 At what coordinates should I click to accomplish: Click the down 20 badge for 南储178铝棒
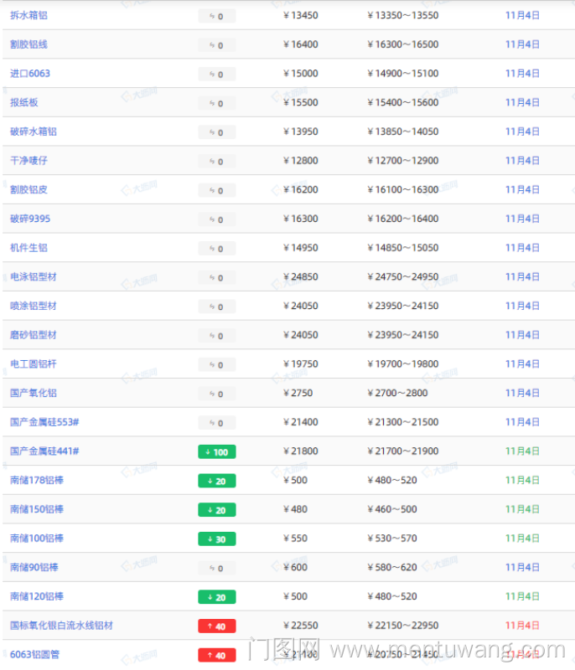[x=216, y=481]
